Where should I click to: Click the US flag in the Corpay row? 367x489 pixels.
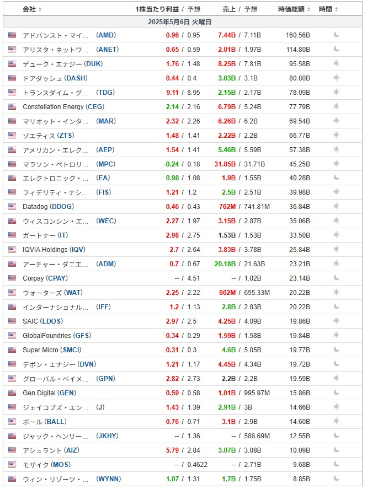tap(12, 278)
